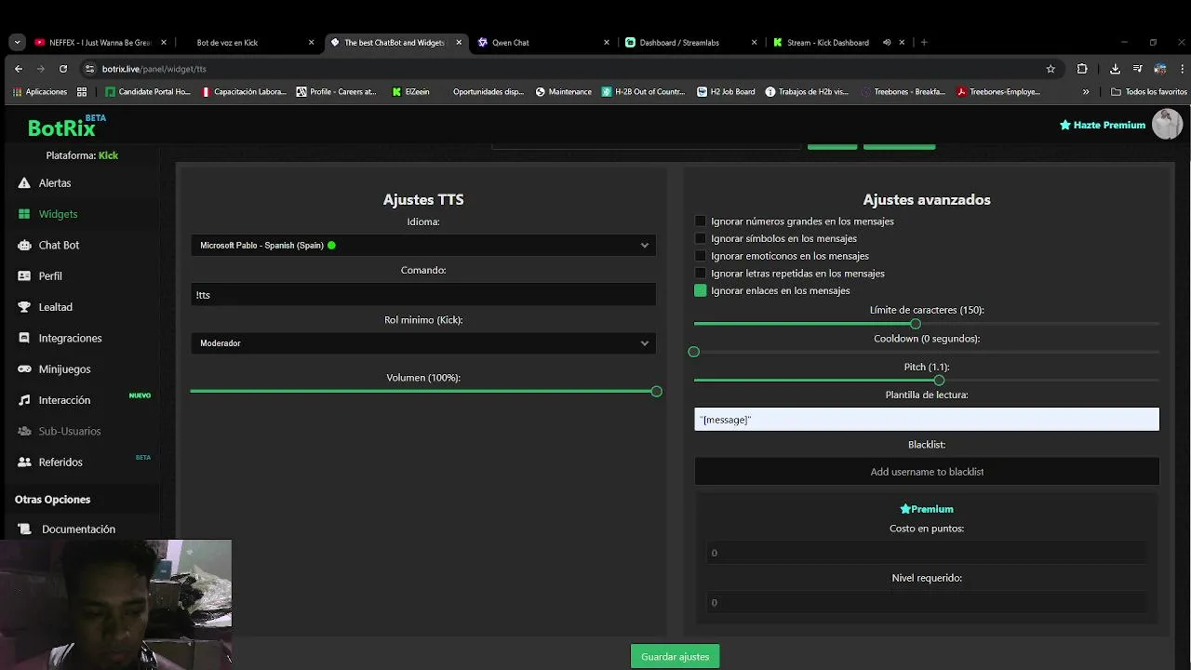The width and height of the screenshot is (1191, 670).
Task: Click the Interacción music note icon
Action: [x=24, y=400]
